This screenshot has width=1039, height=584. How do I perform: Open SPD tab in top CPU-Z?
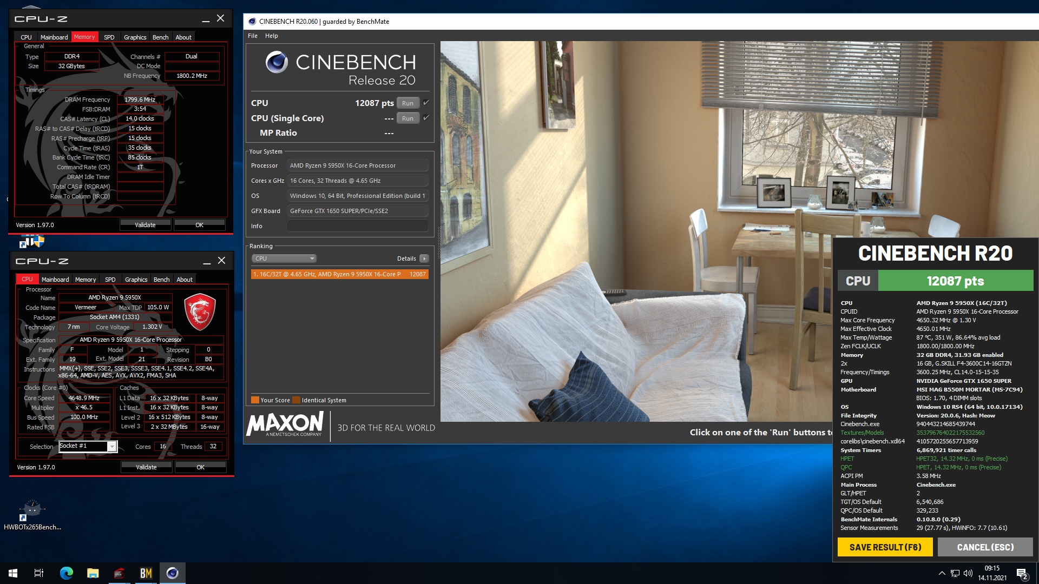tap(109, 37)
